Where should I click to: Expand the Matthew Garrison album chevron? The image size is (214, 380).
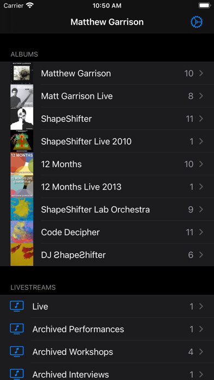tap(201, 73)
